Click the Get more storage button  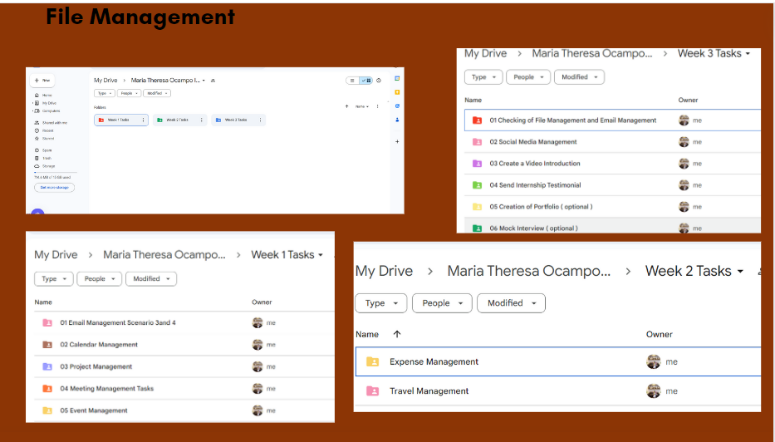(54, 188)
